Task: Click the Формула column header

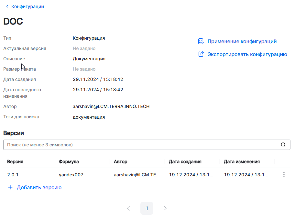Action: tap(69, 162)
